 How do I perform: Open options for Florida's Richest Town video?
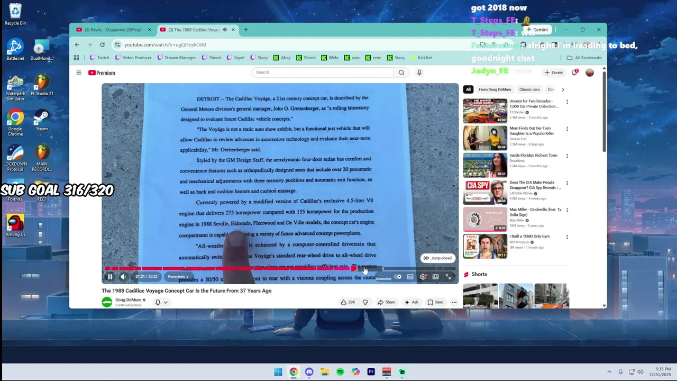[x=567, y=156]
